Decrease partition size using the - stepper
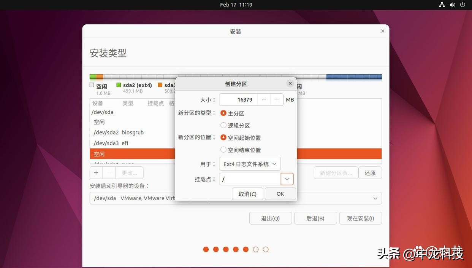The width and height of the screenshot is (472, 268). [x=264, y=99]
